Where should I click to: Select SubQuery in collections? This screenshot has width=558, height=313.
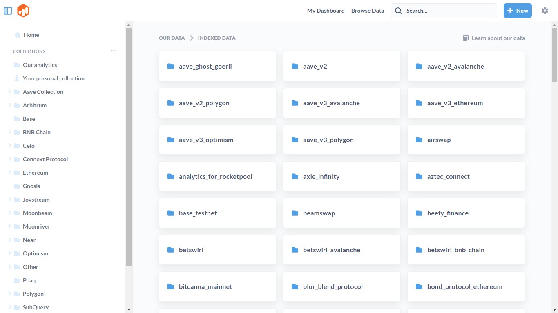(36, 307)
